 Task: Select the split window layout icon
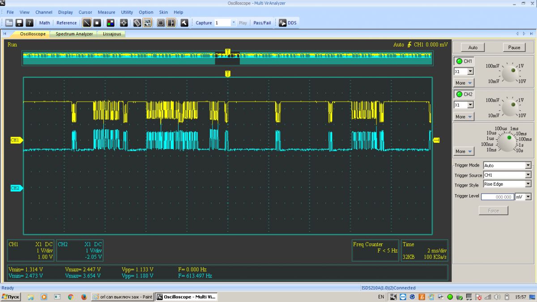pyautogui.click(x=171, y=23)
